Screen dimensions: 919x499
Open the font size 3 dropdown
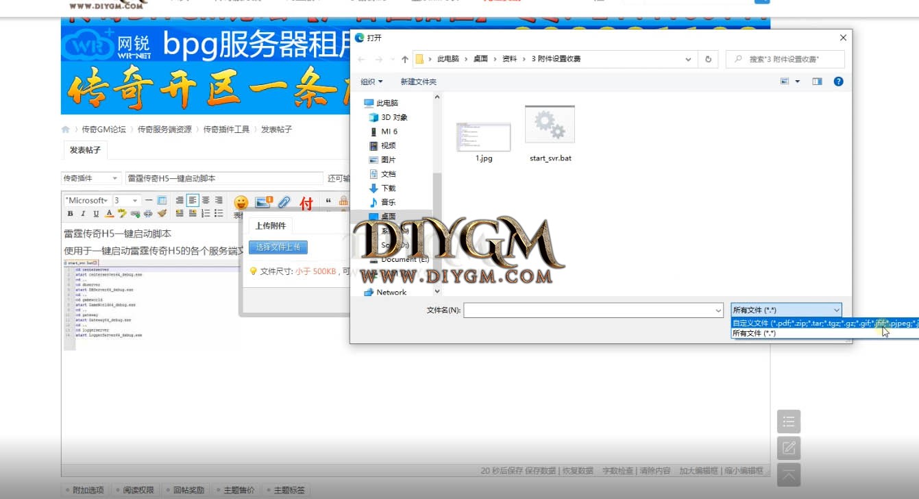127,200
